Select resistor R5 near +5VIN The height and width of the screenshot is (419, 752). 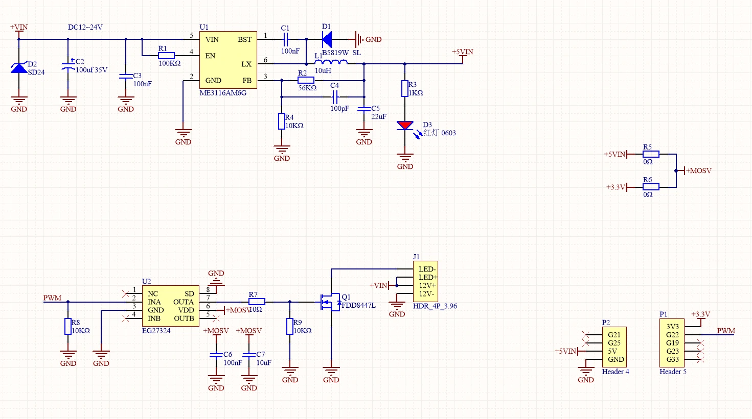pyautogui.click(x=651, y=154)
